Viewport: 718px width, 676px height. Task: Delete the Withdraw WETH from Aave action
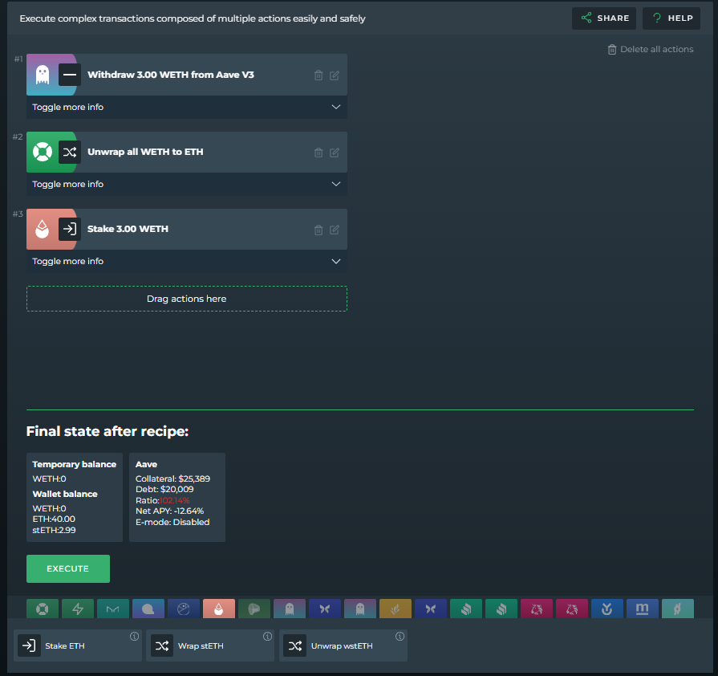point(318,75)
